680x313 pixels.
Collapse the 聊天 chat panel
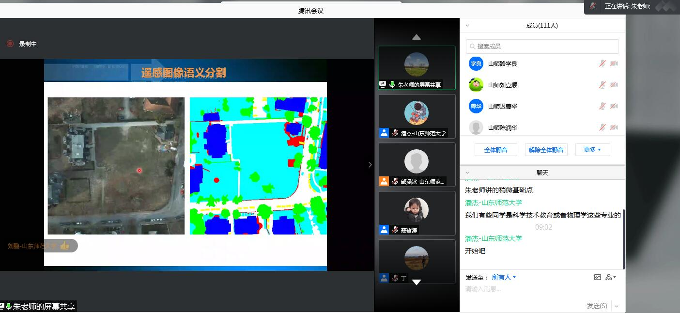click(x=467, y=172)
